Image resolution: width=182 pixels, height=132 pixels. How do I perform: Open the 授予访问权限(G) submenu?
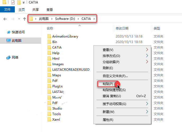click(x=122, y=104)
